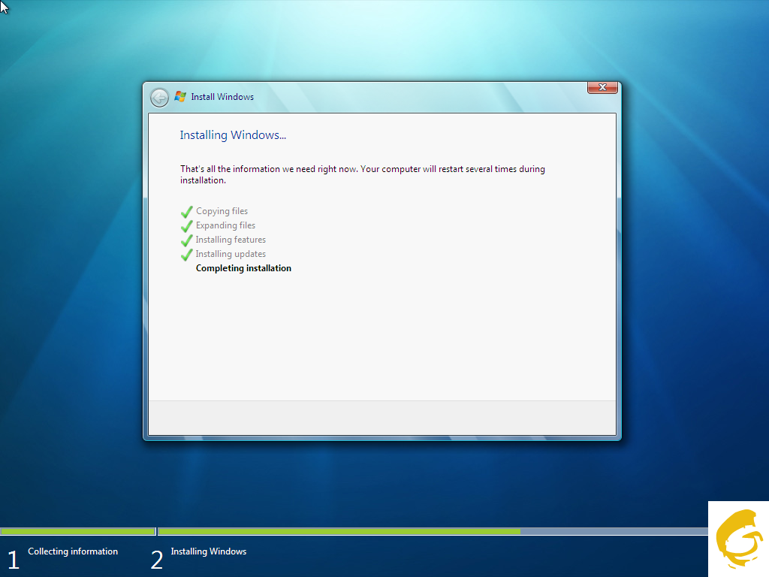This screenshot has width=769, height=577.
Task: Click the green checkmark beside Installing features
Action: point(187,240)
